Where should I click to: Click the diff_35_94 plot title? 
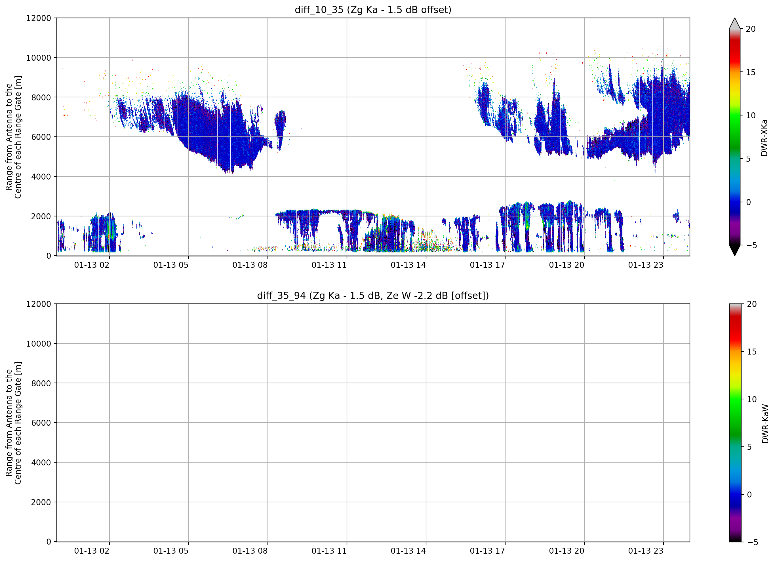(373, 296)
